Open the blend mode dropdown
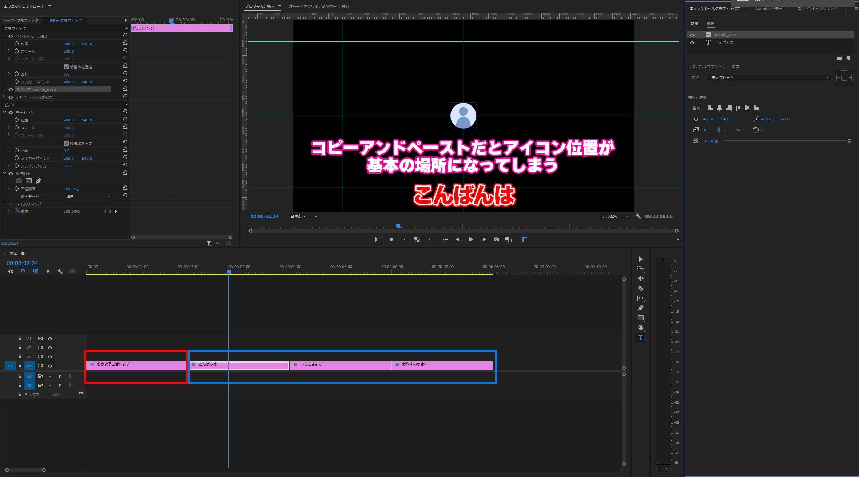Screen dimensions: 859x477 point(88,196)
